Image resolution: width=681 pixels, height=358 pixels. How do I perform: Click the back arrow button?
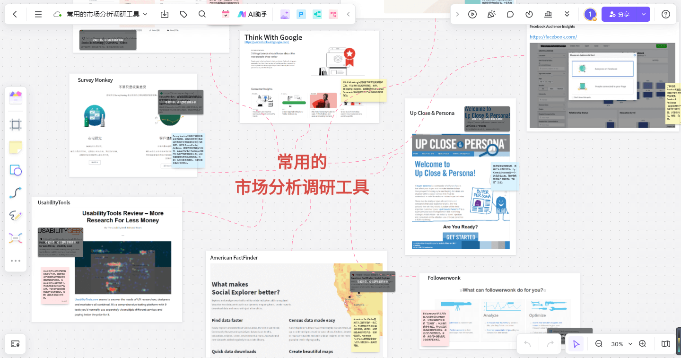coord(15,14)
